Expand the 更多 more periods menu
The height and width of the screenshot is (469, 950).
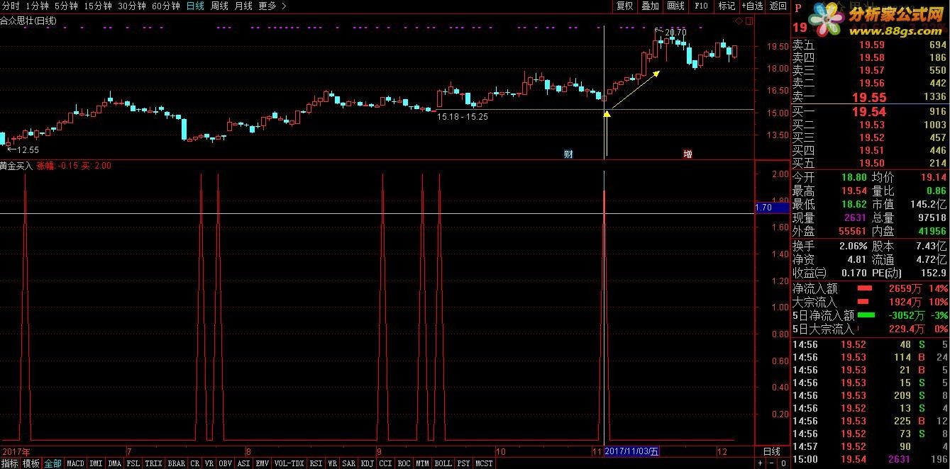click(272, 6)
